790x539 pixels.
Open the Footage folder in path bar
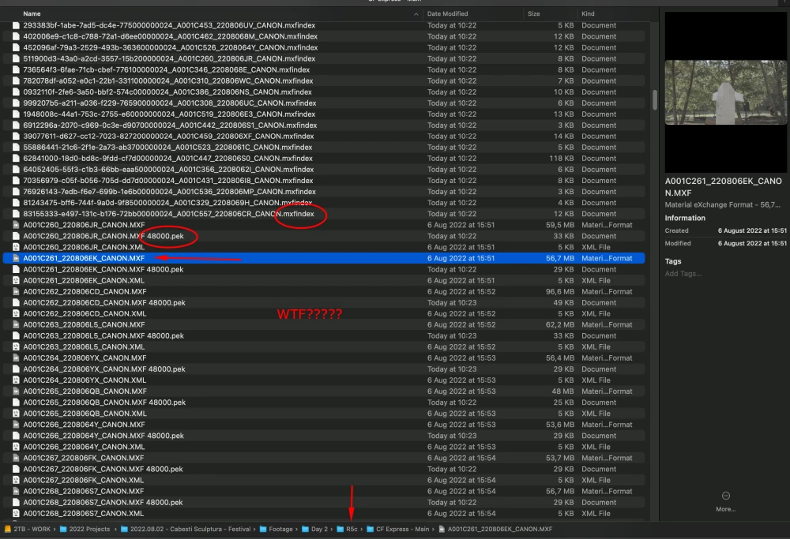[276, 529]
